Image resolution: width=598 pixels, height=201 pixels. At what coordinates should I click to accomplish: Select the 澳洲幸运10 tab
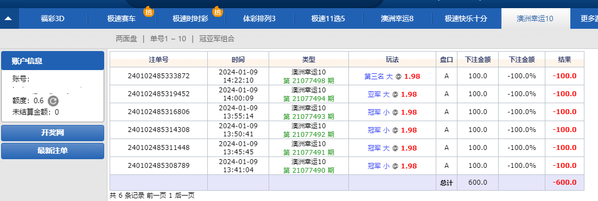535,18
